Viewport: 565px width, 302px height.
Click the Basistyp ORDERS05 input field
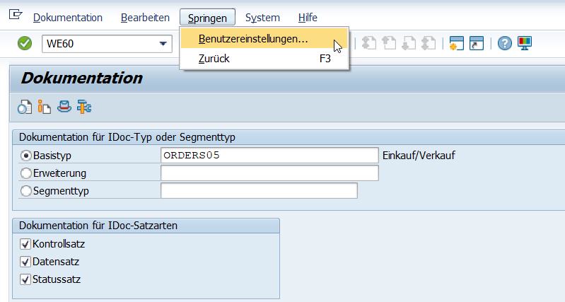pyautogui.click(x=269, y=156)
